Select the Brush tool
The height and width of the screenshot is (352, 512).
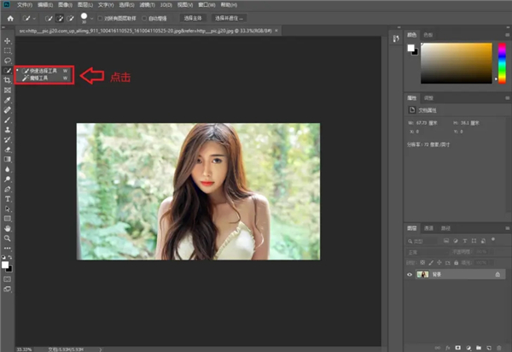pos(7,120)
